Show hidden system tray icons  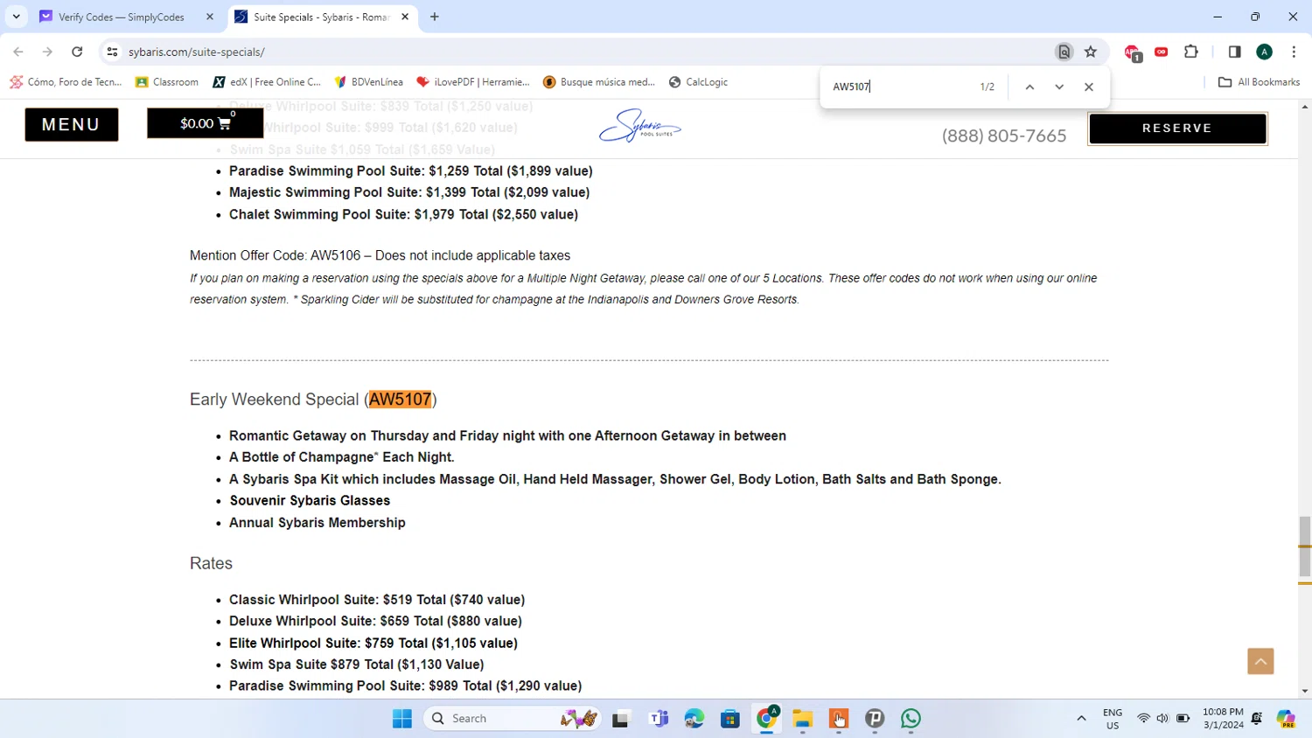coord(1081,719)
